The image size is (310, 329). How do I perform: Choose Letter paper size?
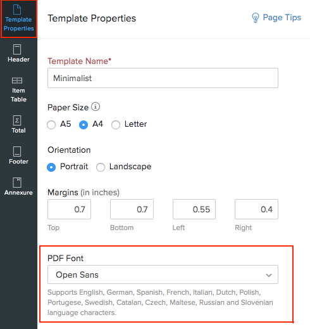116,125
